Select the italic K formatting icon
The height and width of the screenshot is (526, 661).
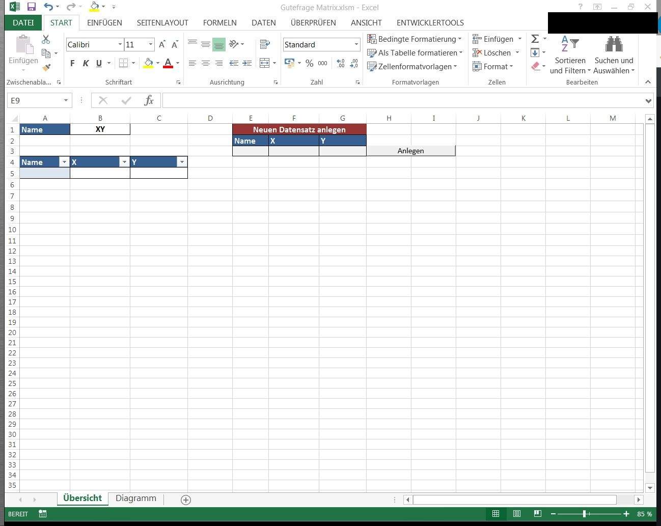coord(85,63)
